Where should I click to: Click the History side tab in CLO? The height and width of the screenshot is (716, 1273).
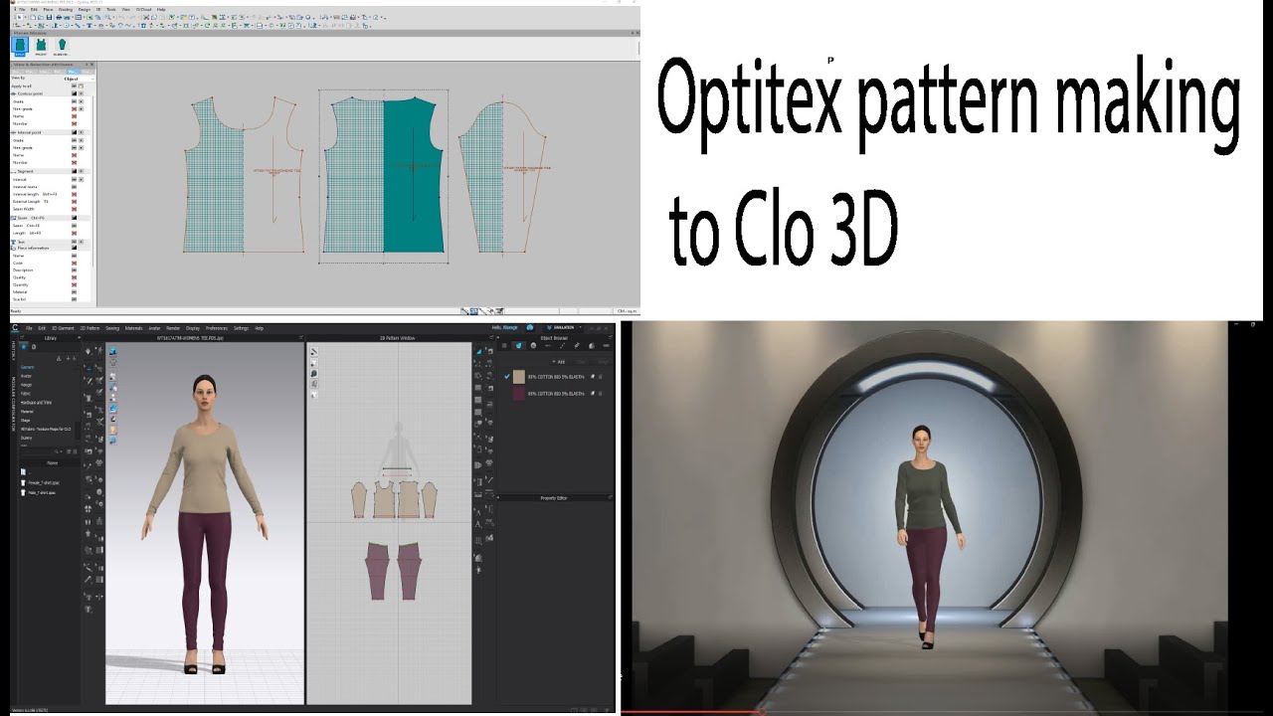point(13,350)
